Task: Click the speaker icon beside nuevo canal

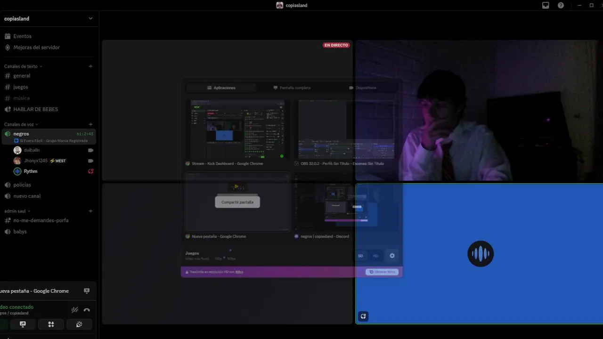Action: tap(8, 196)
